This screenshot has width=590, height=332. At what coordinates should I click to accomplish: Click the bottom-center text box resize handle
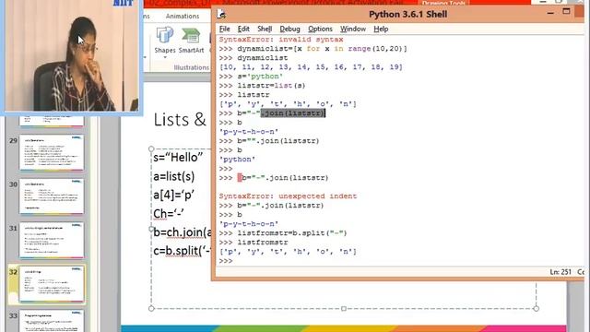pos(344,308)
